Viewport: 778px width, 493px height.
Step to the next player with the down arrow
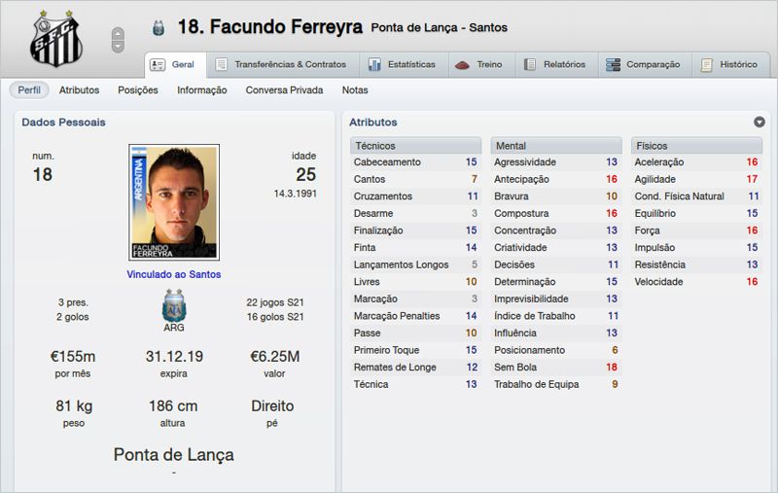[x=119, y=46]
